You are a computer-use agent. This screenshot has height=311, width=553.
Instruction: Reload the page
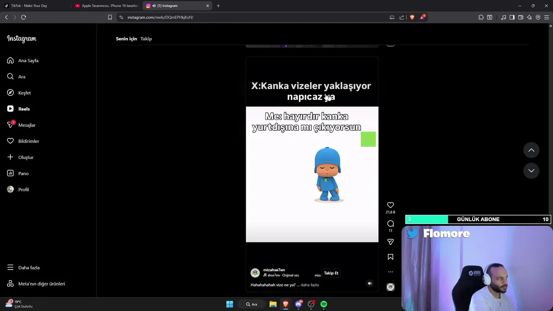24,17
